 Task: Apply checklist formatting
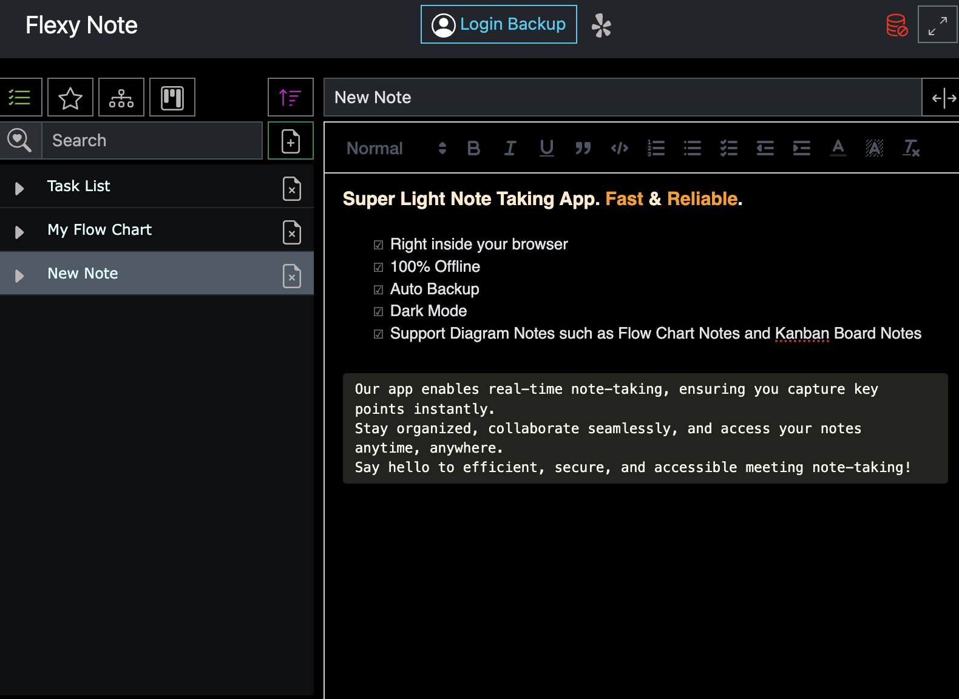pos(729,148)
